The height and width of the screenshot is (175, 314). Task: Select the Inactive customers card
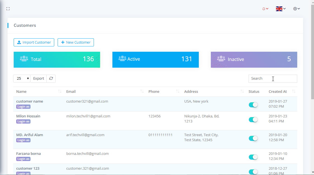pyautogui.click(x=254, y=60)
